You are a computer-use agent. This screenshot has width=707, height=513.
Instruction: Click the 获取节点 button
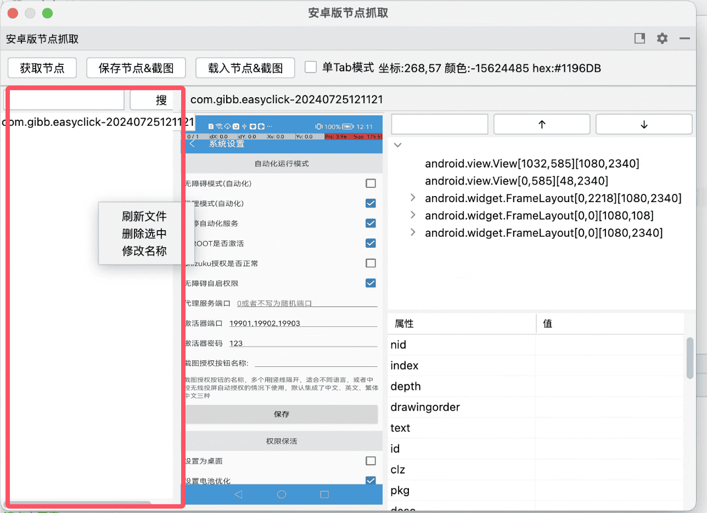coord(42,68)
